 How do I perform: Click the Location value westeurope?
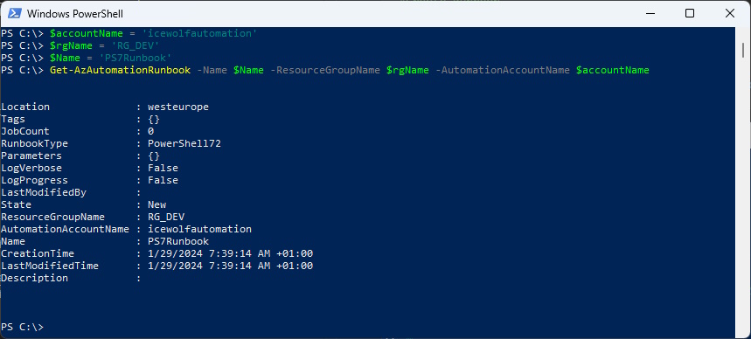(178, 107)
